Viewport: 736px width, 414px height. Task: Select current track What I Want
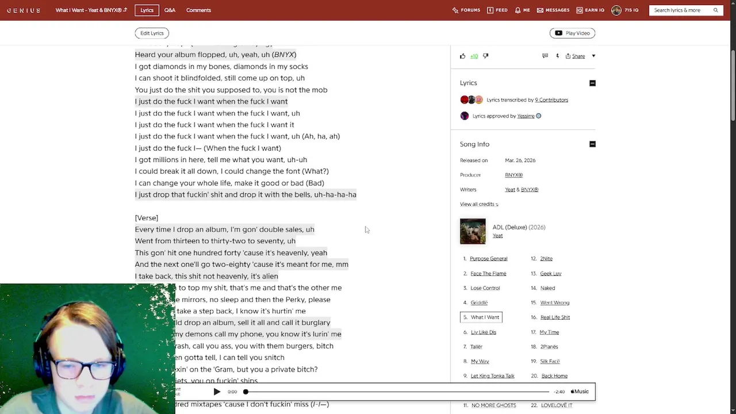pos(481,317)
